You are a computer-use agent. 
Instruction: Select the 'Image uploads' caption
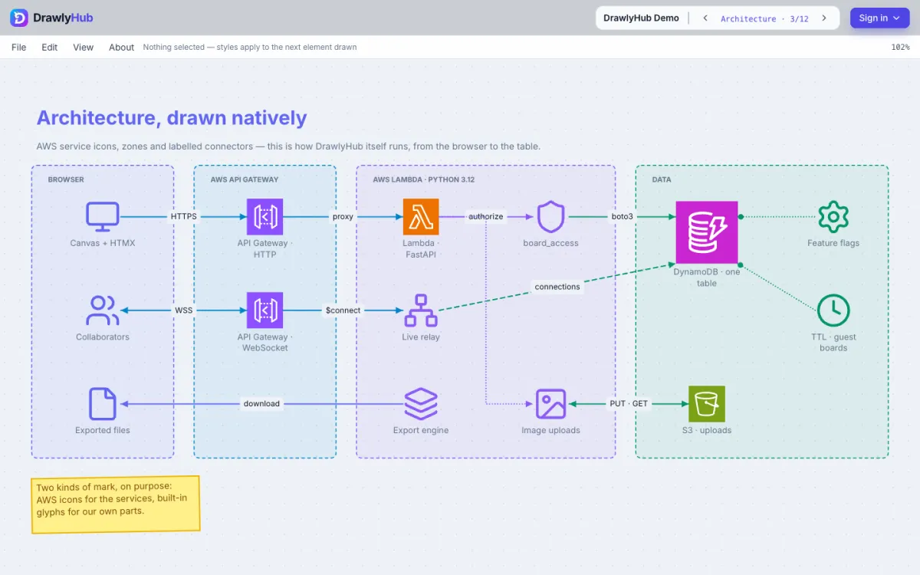(x=550, y=431)
